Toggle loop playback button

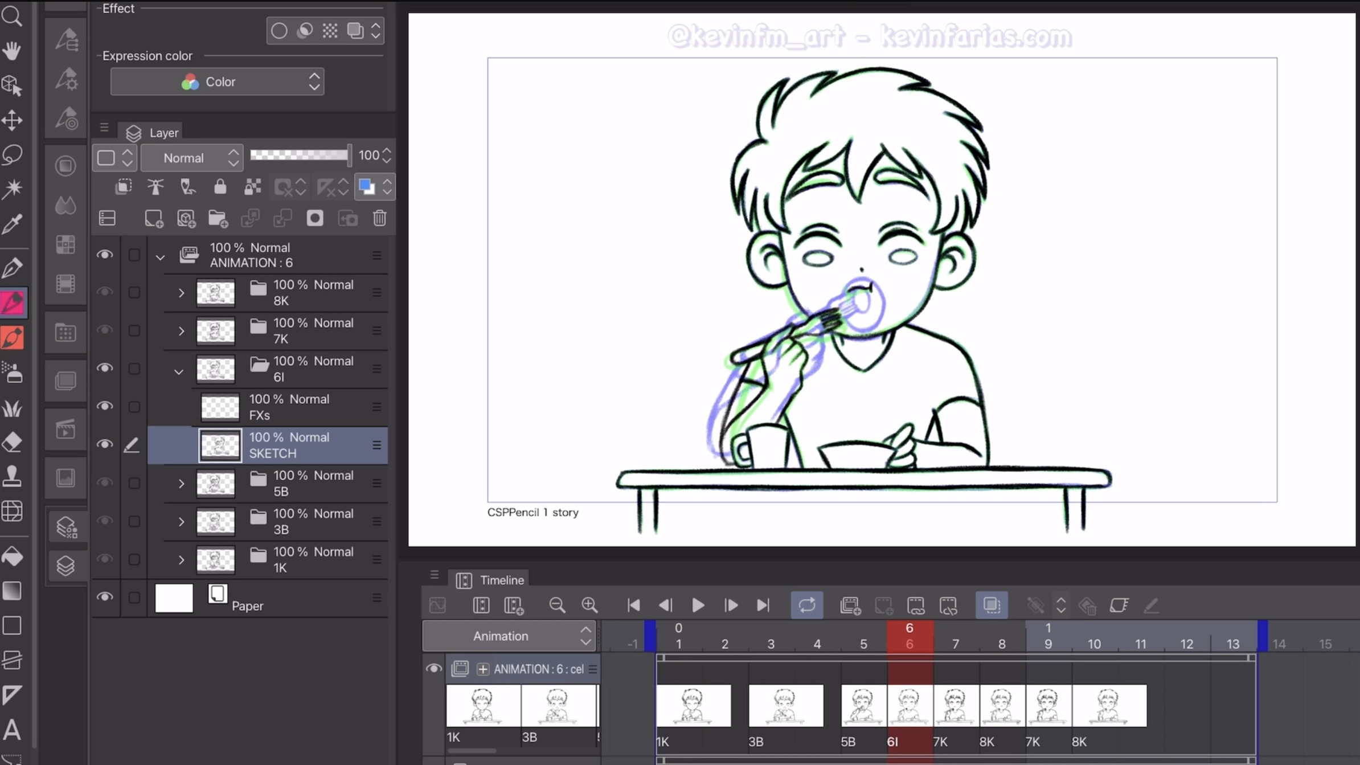point(806,605)
